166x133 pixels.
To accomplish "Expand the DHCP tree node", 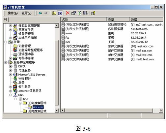I will coord(11,66).
